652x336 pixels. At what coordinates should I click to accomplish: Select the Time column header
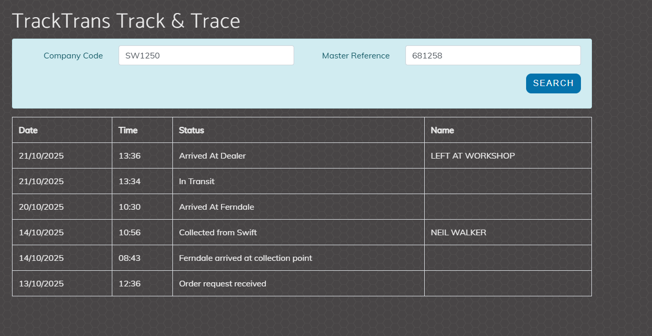[x=128, y=130]
